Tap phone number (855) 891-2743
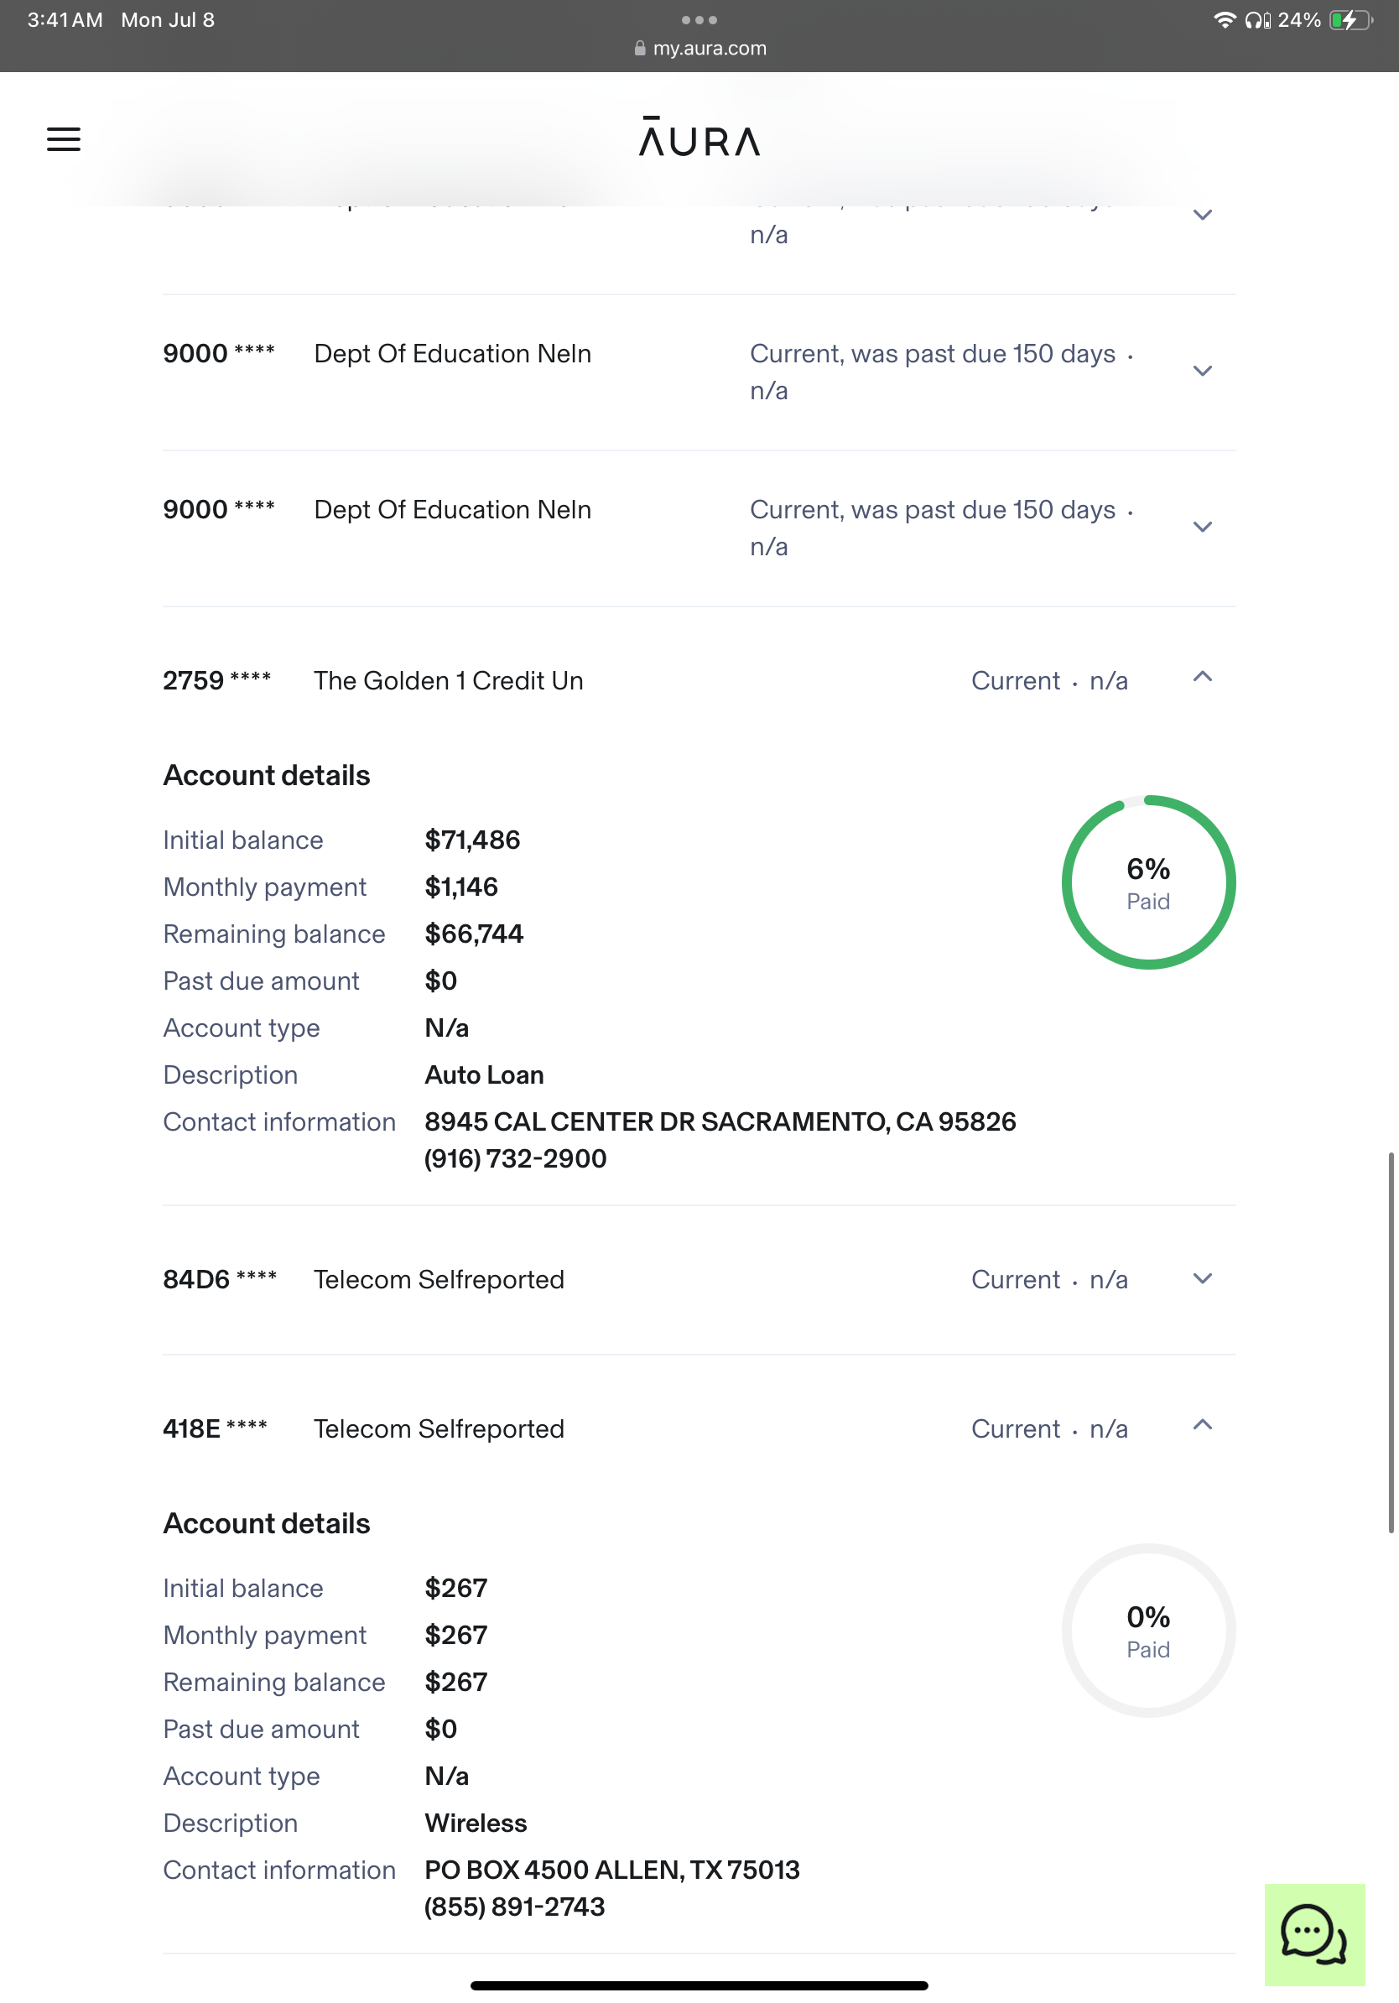The image size is (1399, 2003). click(515, 1908)
